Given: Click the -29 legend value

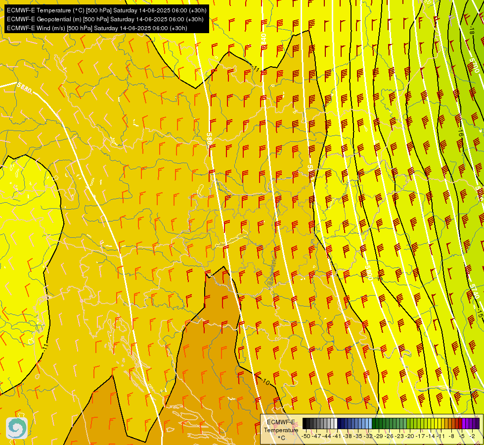Looking at the screenshot, I should pos(379,436).
